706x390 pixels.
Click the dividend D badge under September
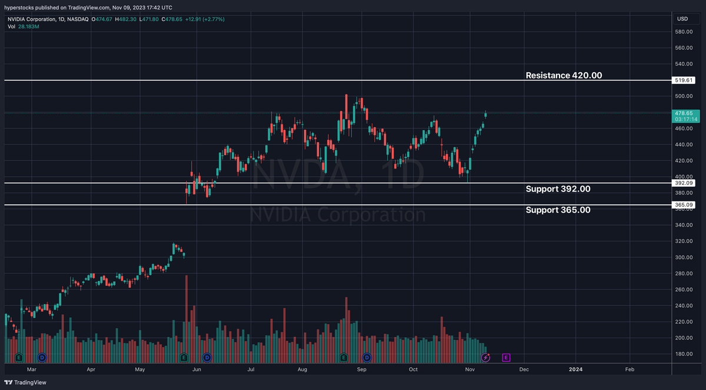coord(367,357)
